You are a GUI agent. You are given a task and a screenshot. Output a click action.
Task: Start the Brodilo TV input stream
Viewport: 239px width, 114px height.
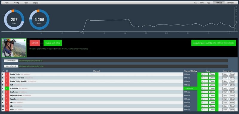pos(225,88)
